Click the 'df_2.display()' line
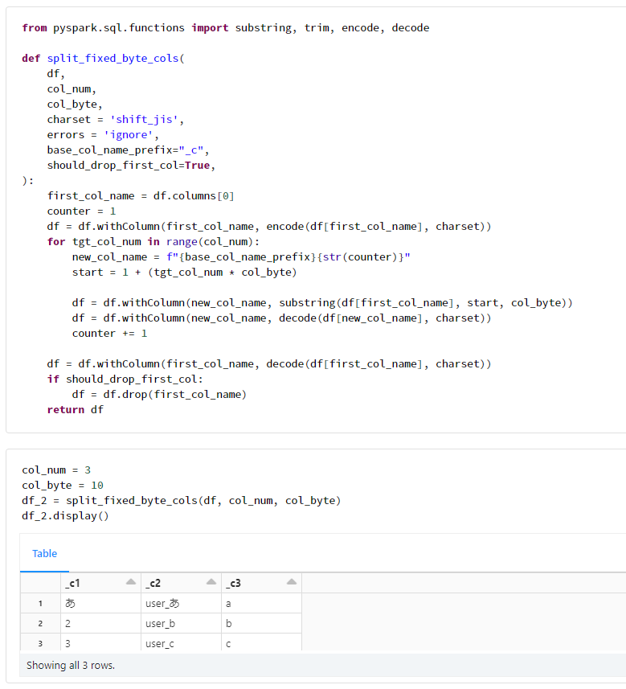Viewport: 626px width, 689px height. pyautogui.click(x=65, y=516)
